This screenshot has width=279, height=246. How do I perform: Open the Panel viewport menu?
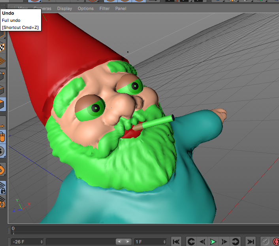[x=121, y=8]
